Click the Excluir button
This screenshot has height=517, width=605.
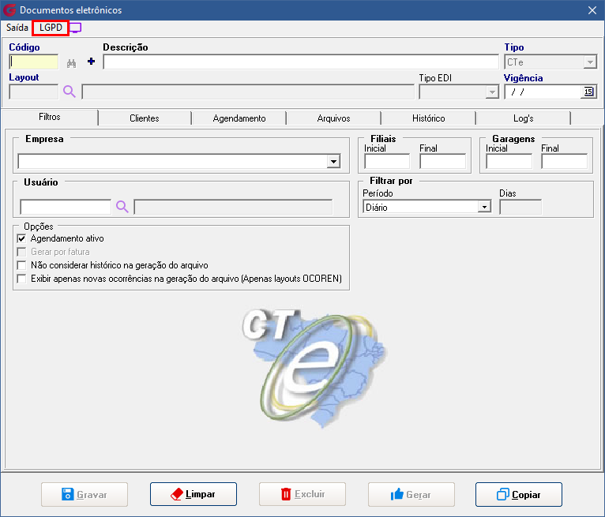click(x=302, y=494)
